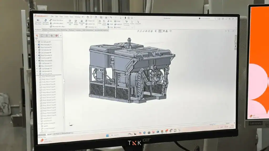
Task: Click the filter funnel icon above the feature tree
Action: click(x=37, y=39)
